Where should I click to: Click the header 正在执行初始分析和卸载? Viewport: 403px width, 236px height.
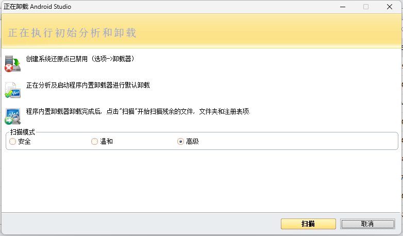click(72, 33)
